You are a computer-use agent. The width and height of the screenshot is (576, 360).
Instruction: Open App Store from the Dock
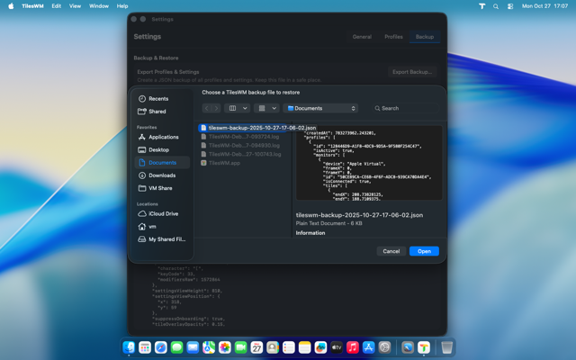tap(368, 347)
